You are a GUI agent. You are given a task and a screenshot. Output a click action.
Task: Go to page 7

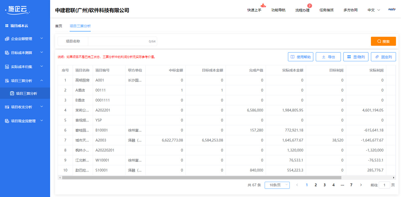point(351,185)
